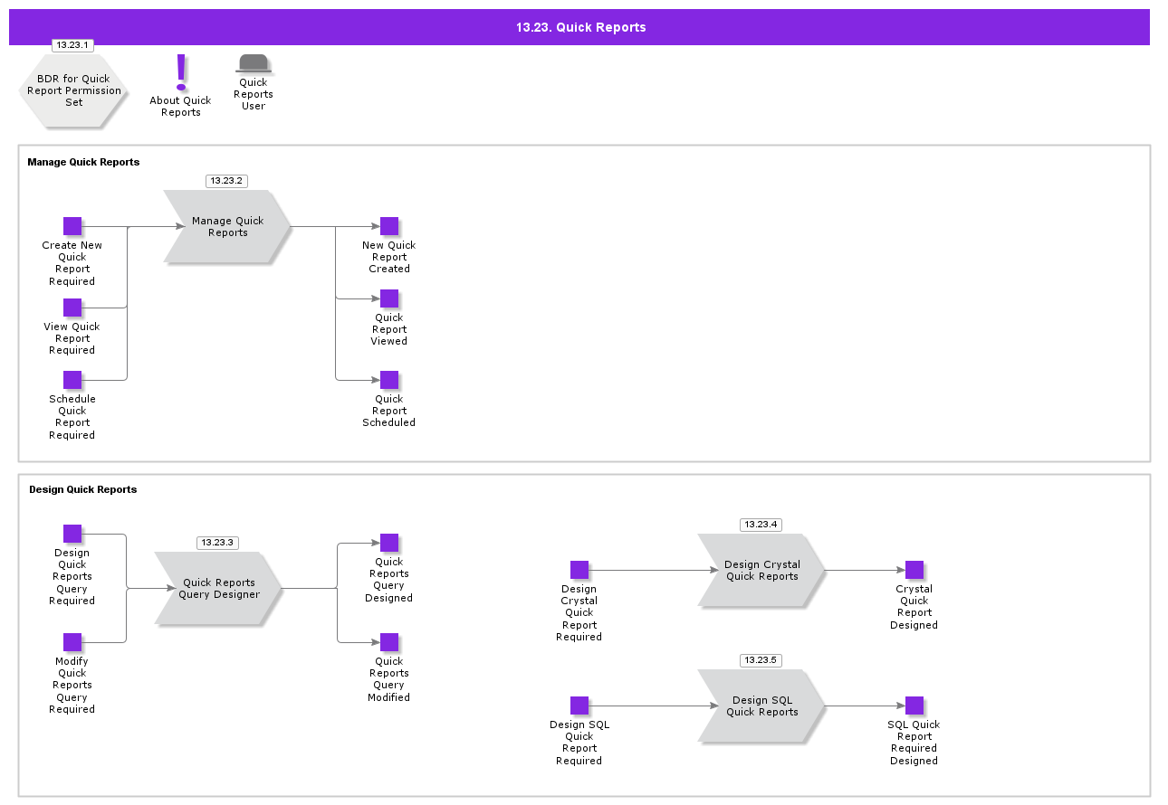
Task: Click the 13.23.1 reference tag
Action: point(72,45)
